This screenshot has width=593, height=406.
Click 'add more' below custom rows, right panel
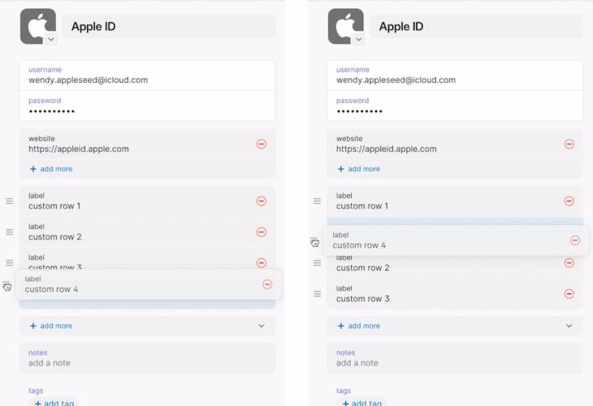point(359,326)
